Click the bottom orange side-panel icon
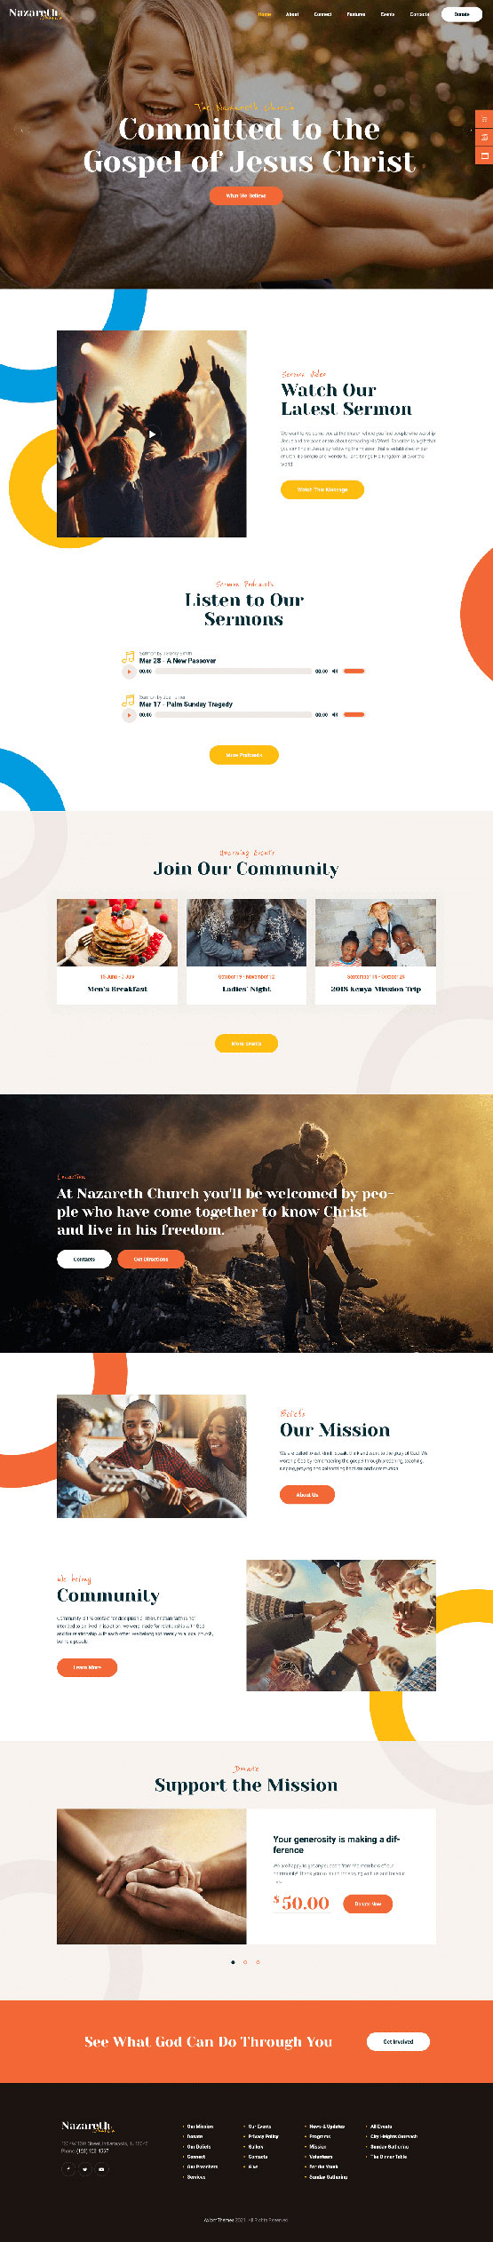The width and height of the screenshot is (493, 2242). pos(484,155)
